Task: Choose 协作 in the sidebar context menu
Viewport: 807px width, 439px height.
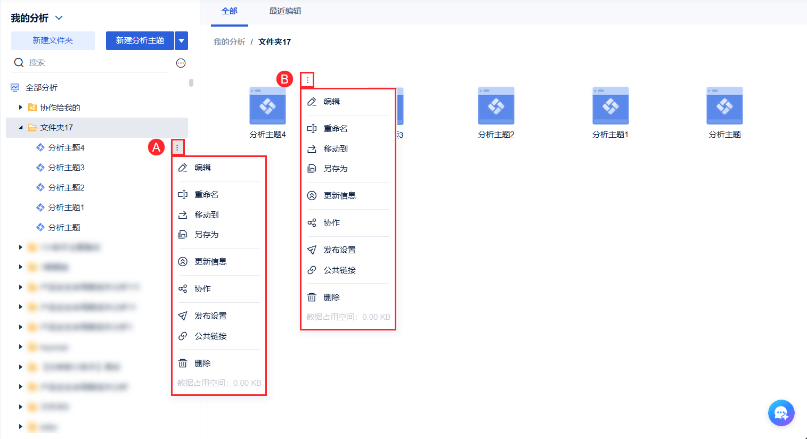Action: (219, 289)
